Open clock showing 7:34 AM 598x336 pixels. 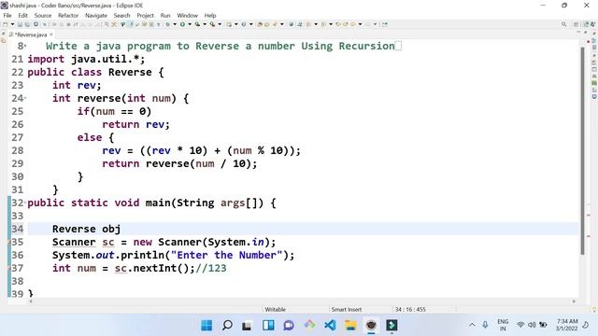tap(567, 325)
